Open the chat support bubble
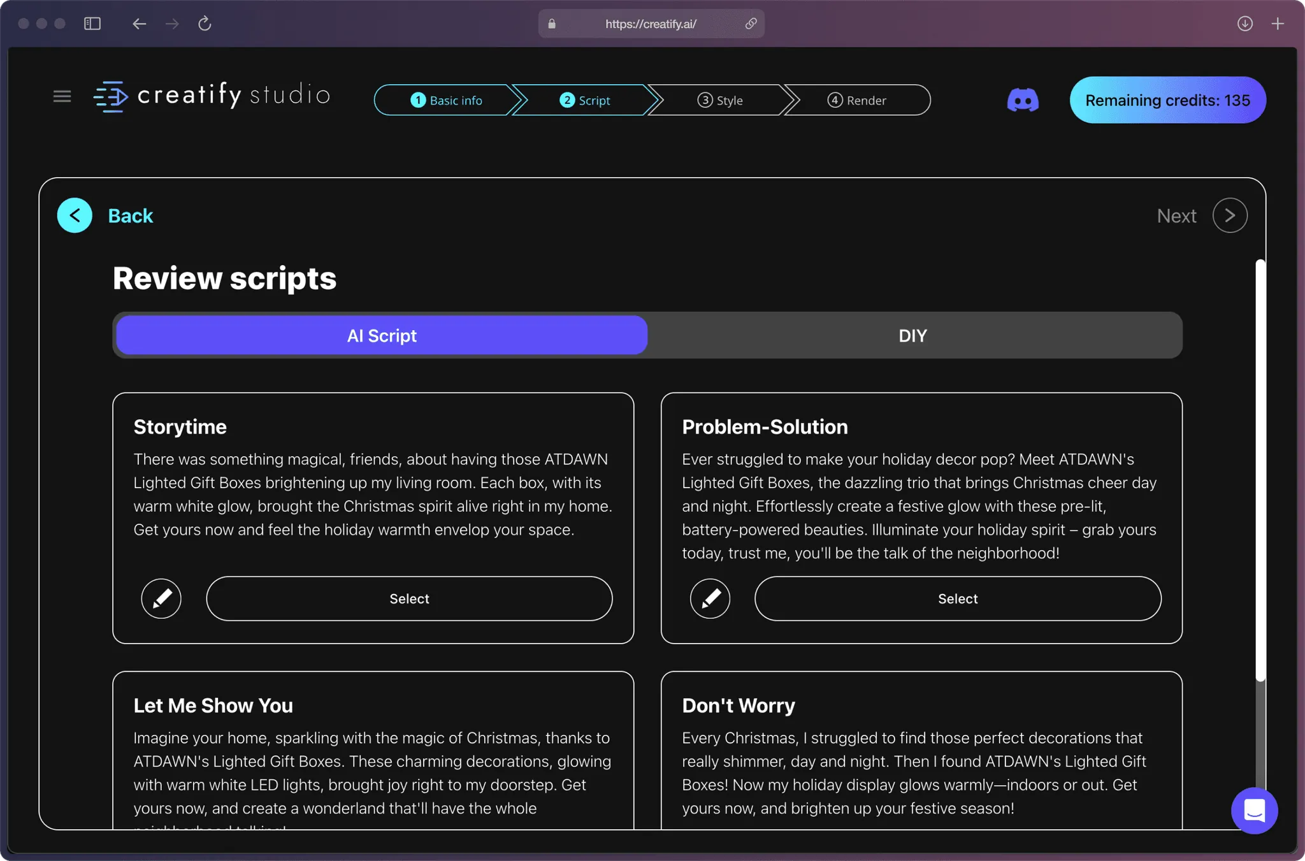This screenshot has height=861, width=1305. tap(1254, 811)
